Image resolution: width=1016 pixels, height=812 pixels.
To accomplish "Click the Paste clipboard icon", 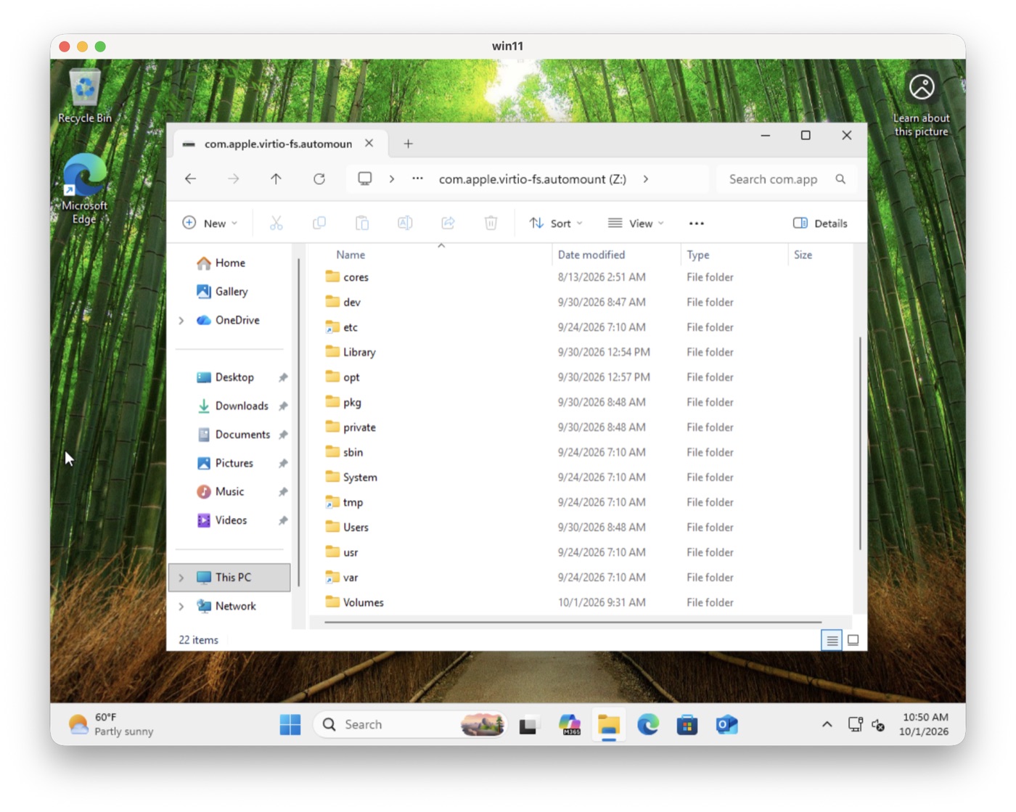I will [362, 223].
